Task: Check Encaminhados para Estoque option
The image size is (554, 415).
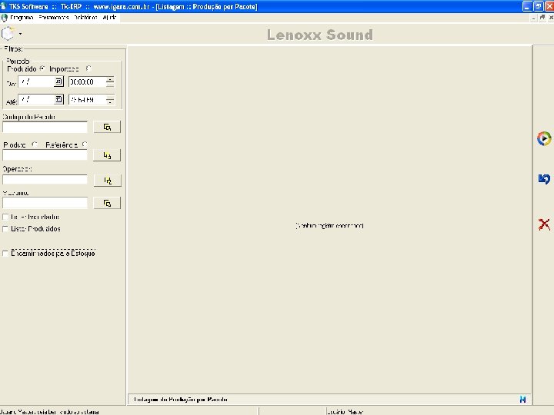Action: (5, 254)
